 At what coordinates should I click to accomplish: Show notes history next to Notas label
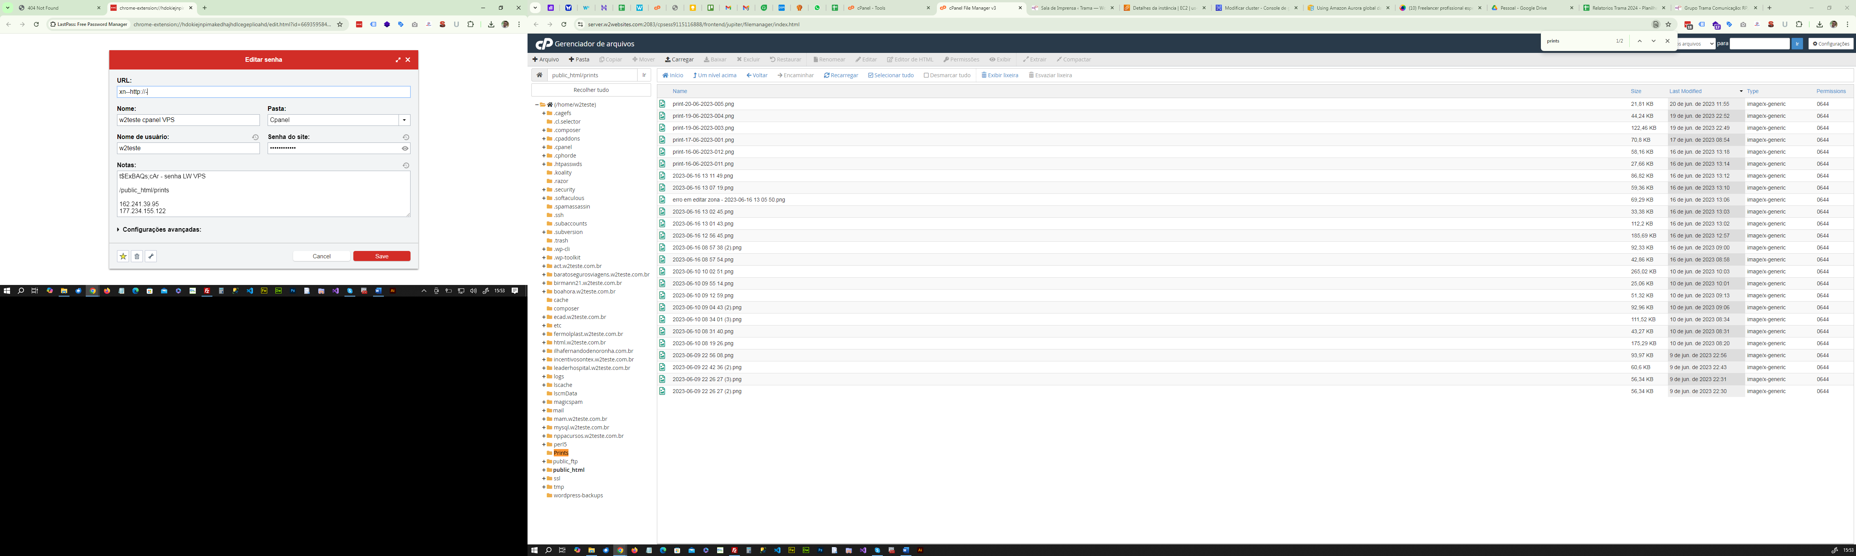click(406, 166)
